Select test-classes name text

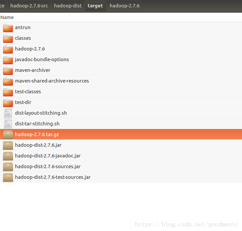pyautogui.click(x=28, y=92)
